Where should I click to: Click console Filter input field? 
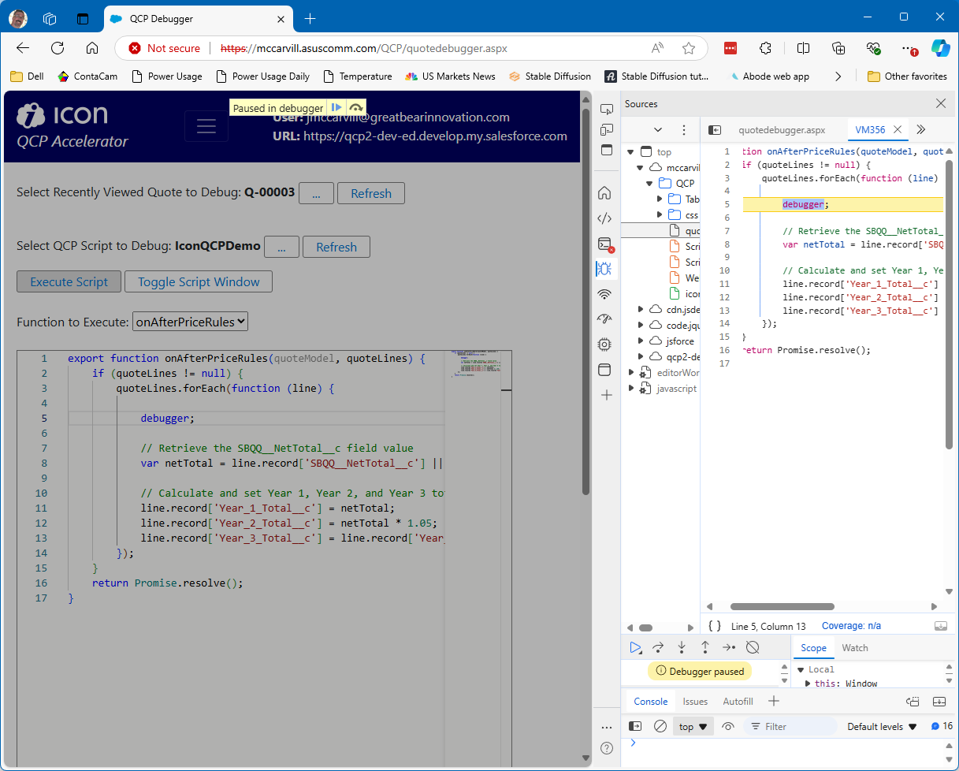click(791, 726)
